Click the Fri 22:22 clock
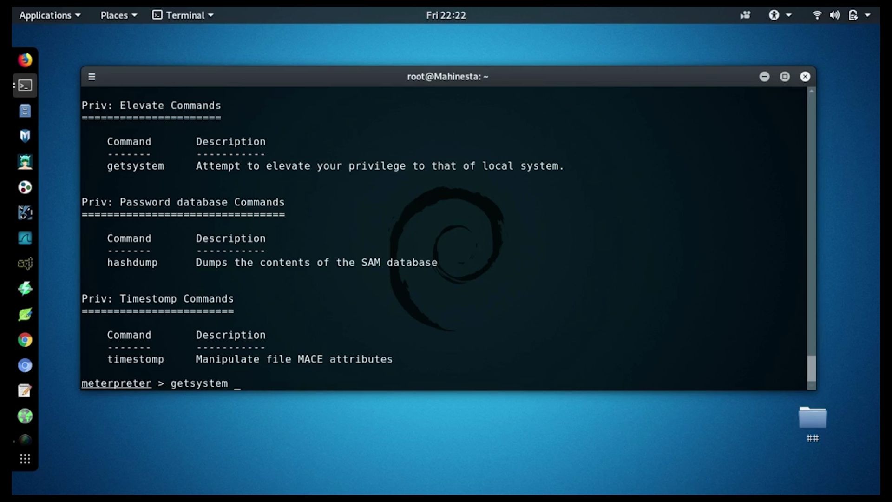892x502 pixels. click(x=446, y=15)
